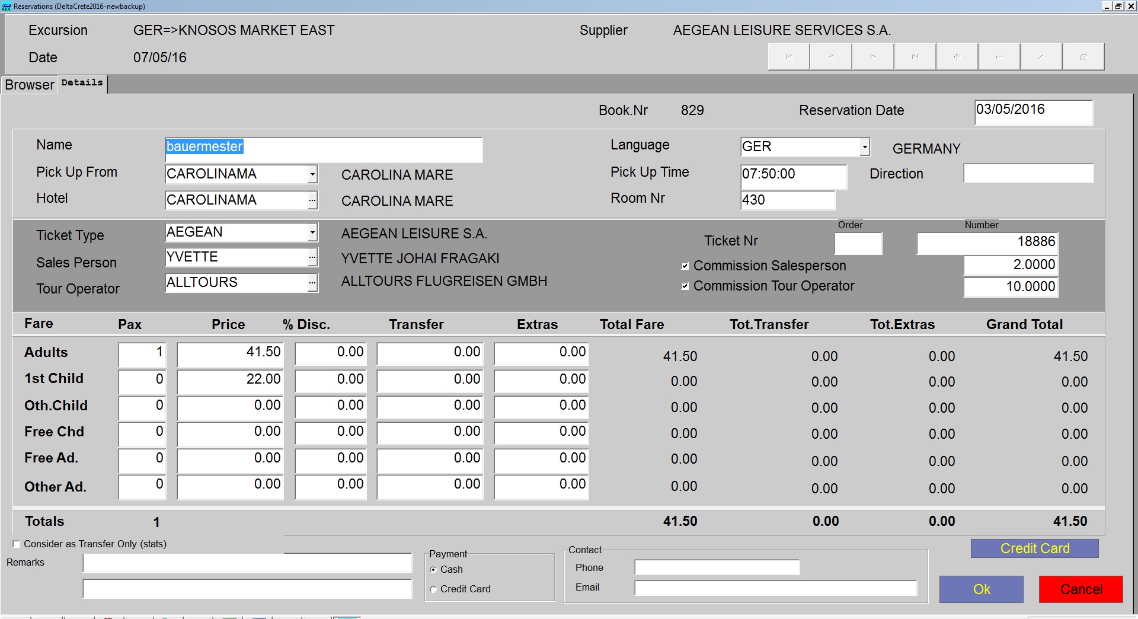Toggle Commission Tour Operator checkbox
Image resolution: width=1138 pixels, height=619 pixels.
click(685, 286)
